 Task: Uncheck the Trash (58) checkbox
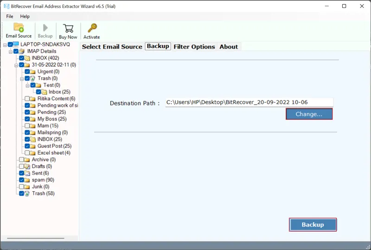[21, 194]
